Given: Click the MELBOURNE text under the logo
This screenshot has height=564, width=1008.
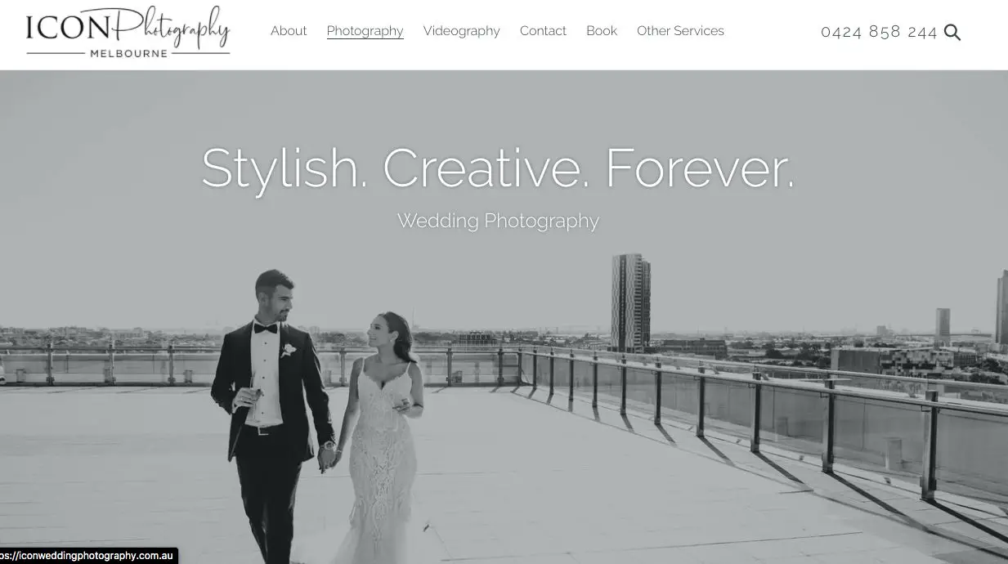Looking at the screenshot, I should (x=128, y=53).
